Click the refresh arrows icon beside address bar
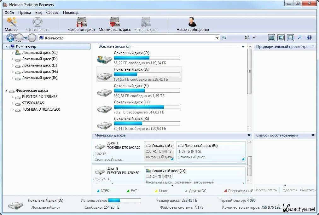319x215 pixels. 224,38
